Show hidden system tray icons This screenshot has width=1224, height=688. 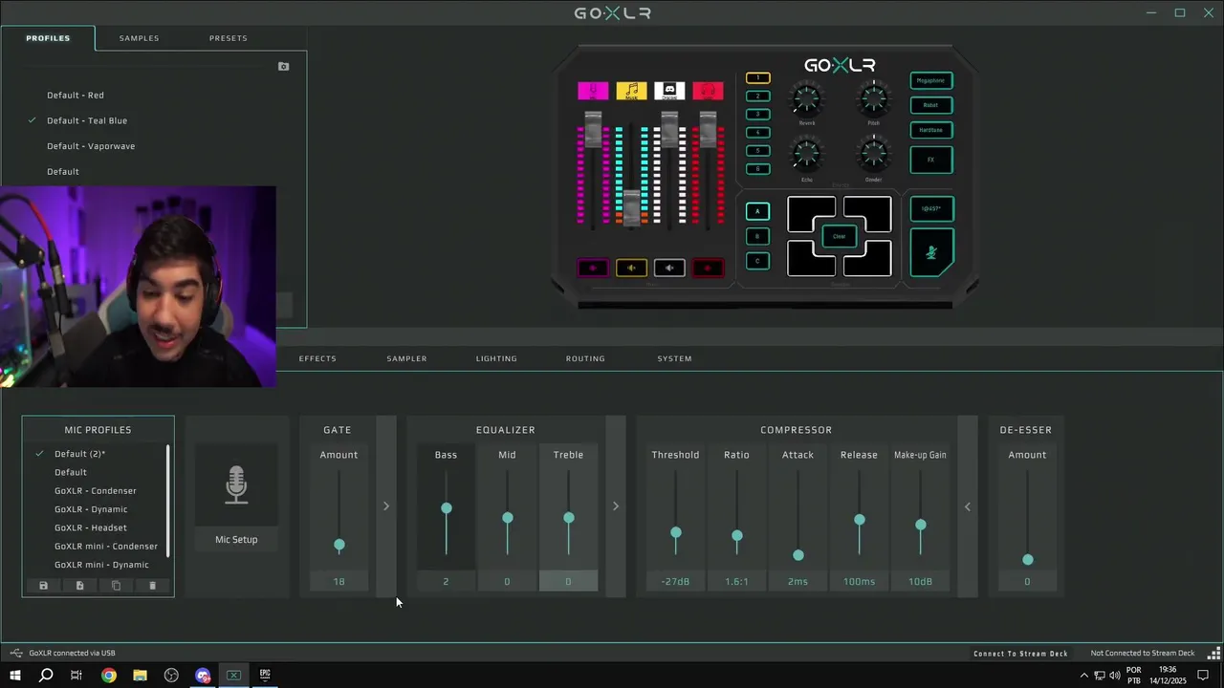click(x=1083, y=676)
